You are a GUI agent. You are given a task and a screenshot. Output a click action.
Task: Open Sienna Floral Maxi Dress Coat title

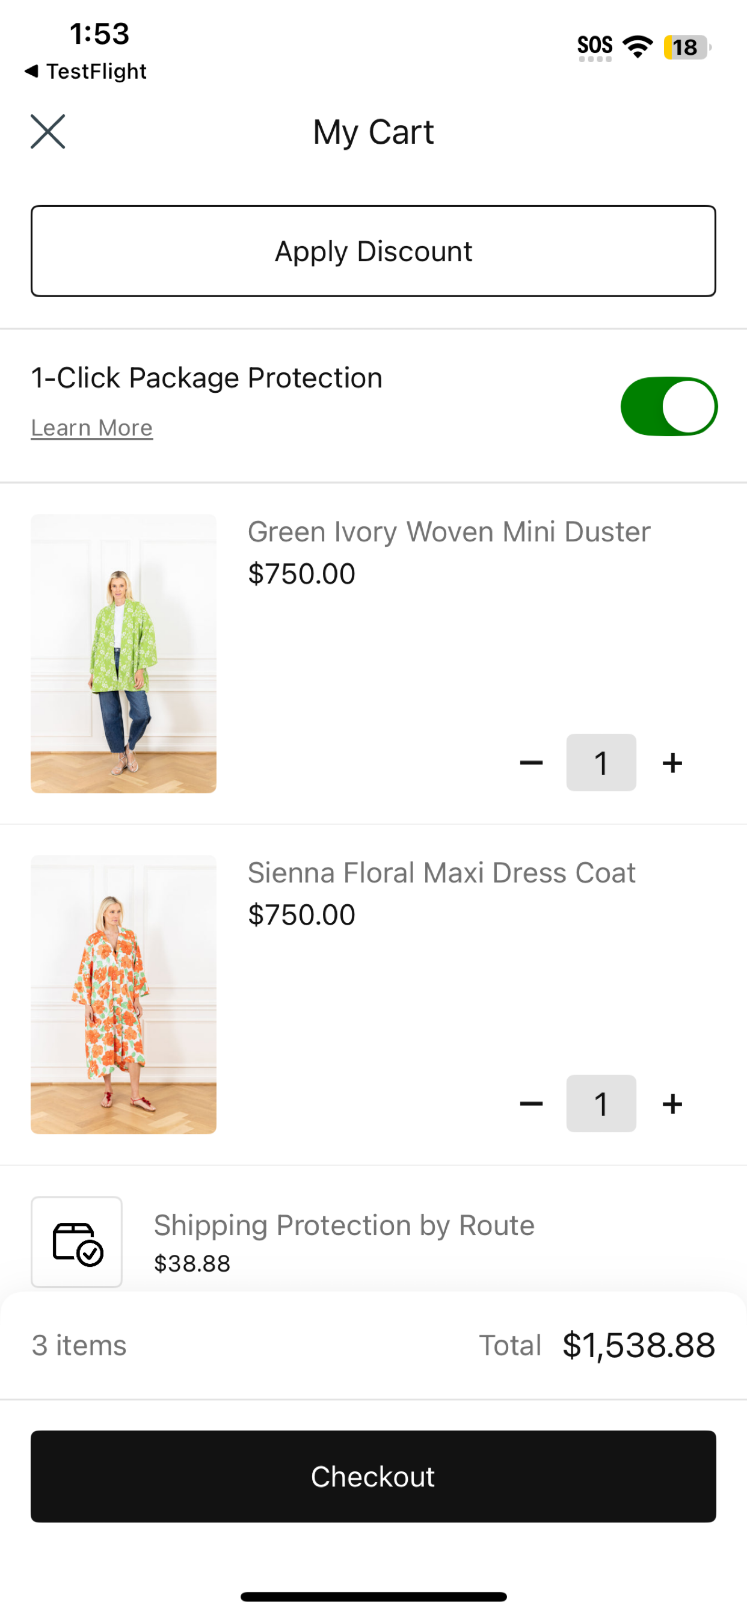442,872
